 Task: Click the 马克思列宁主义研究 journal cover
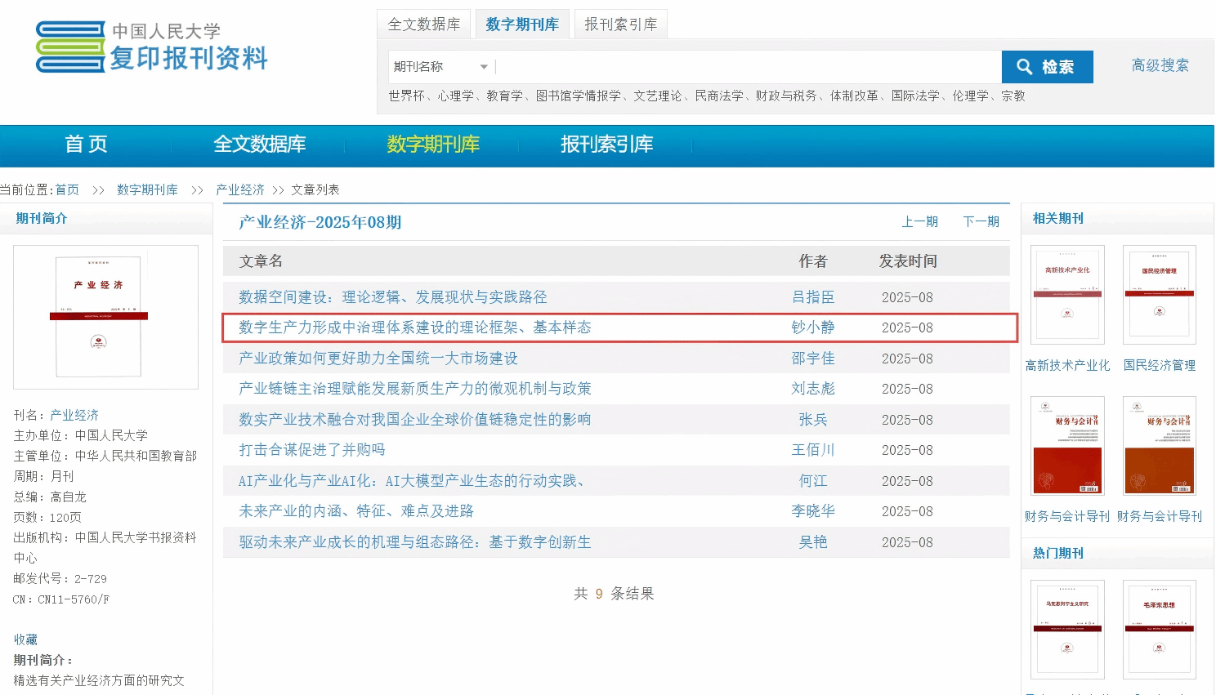coord(1067,629)
